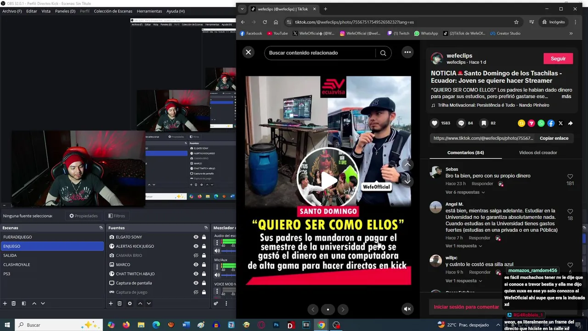
Task: Close the TikTok photo viewer X
Action: 249,52
